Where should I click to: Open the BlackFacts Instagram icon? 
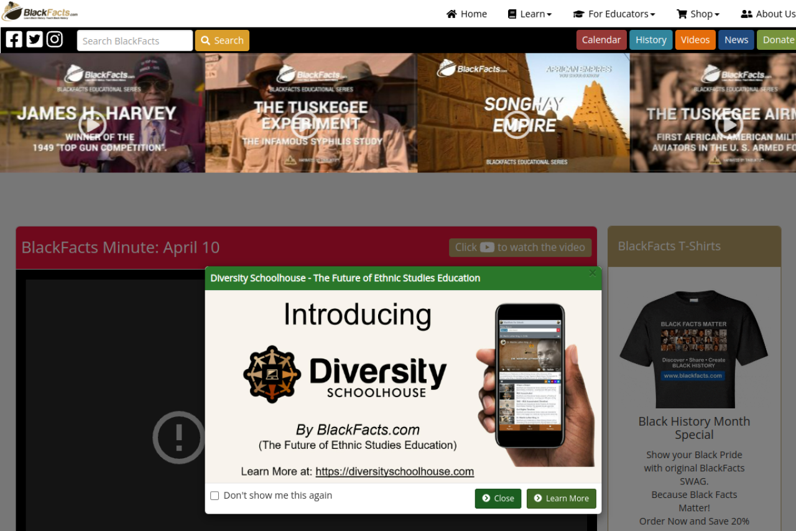click(x=55, y=39)
